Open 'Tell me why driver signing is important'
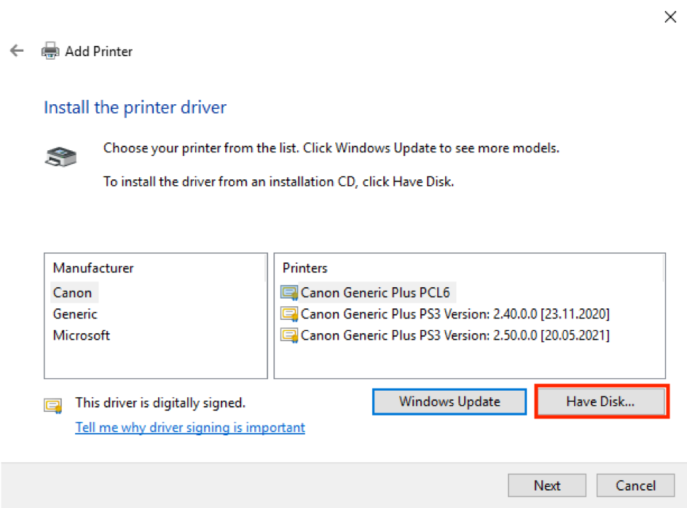The width and height of the screenshot is (687, 508). pyautogui.click(x=190, y=427)
